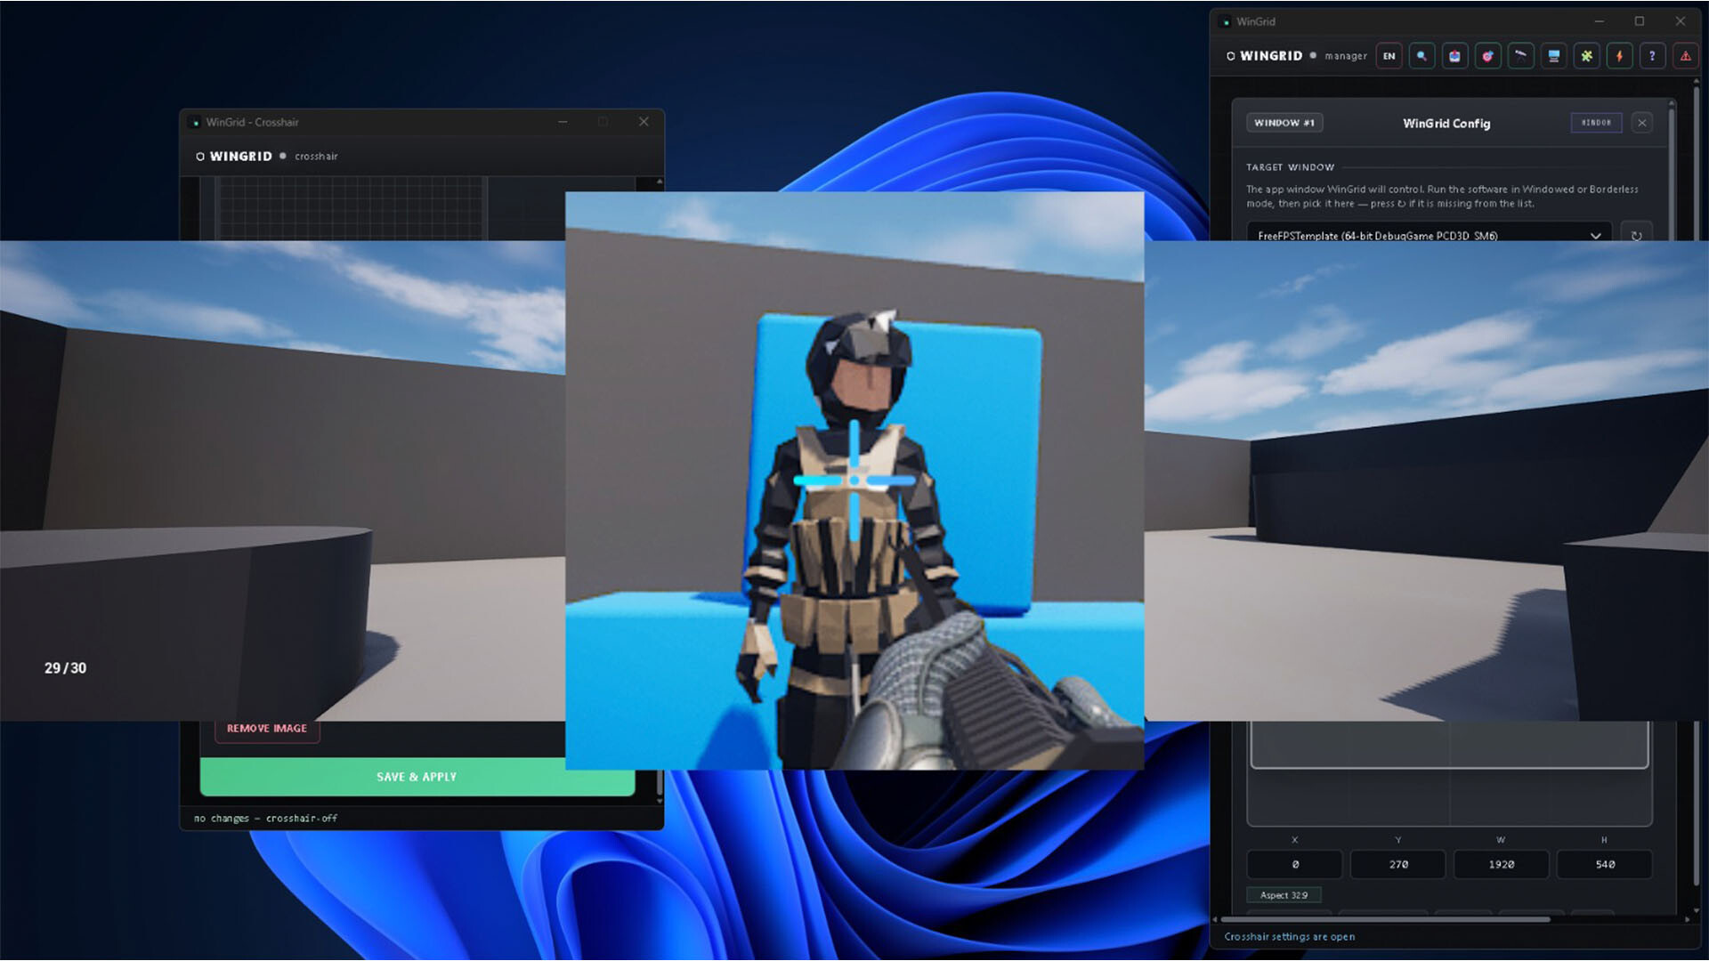The height and width of the screenshot is (961, 1709).
Task: Click the WINGRID logo in the Crosshair window
Action: tap(234, 157)
